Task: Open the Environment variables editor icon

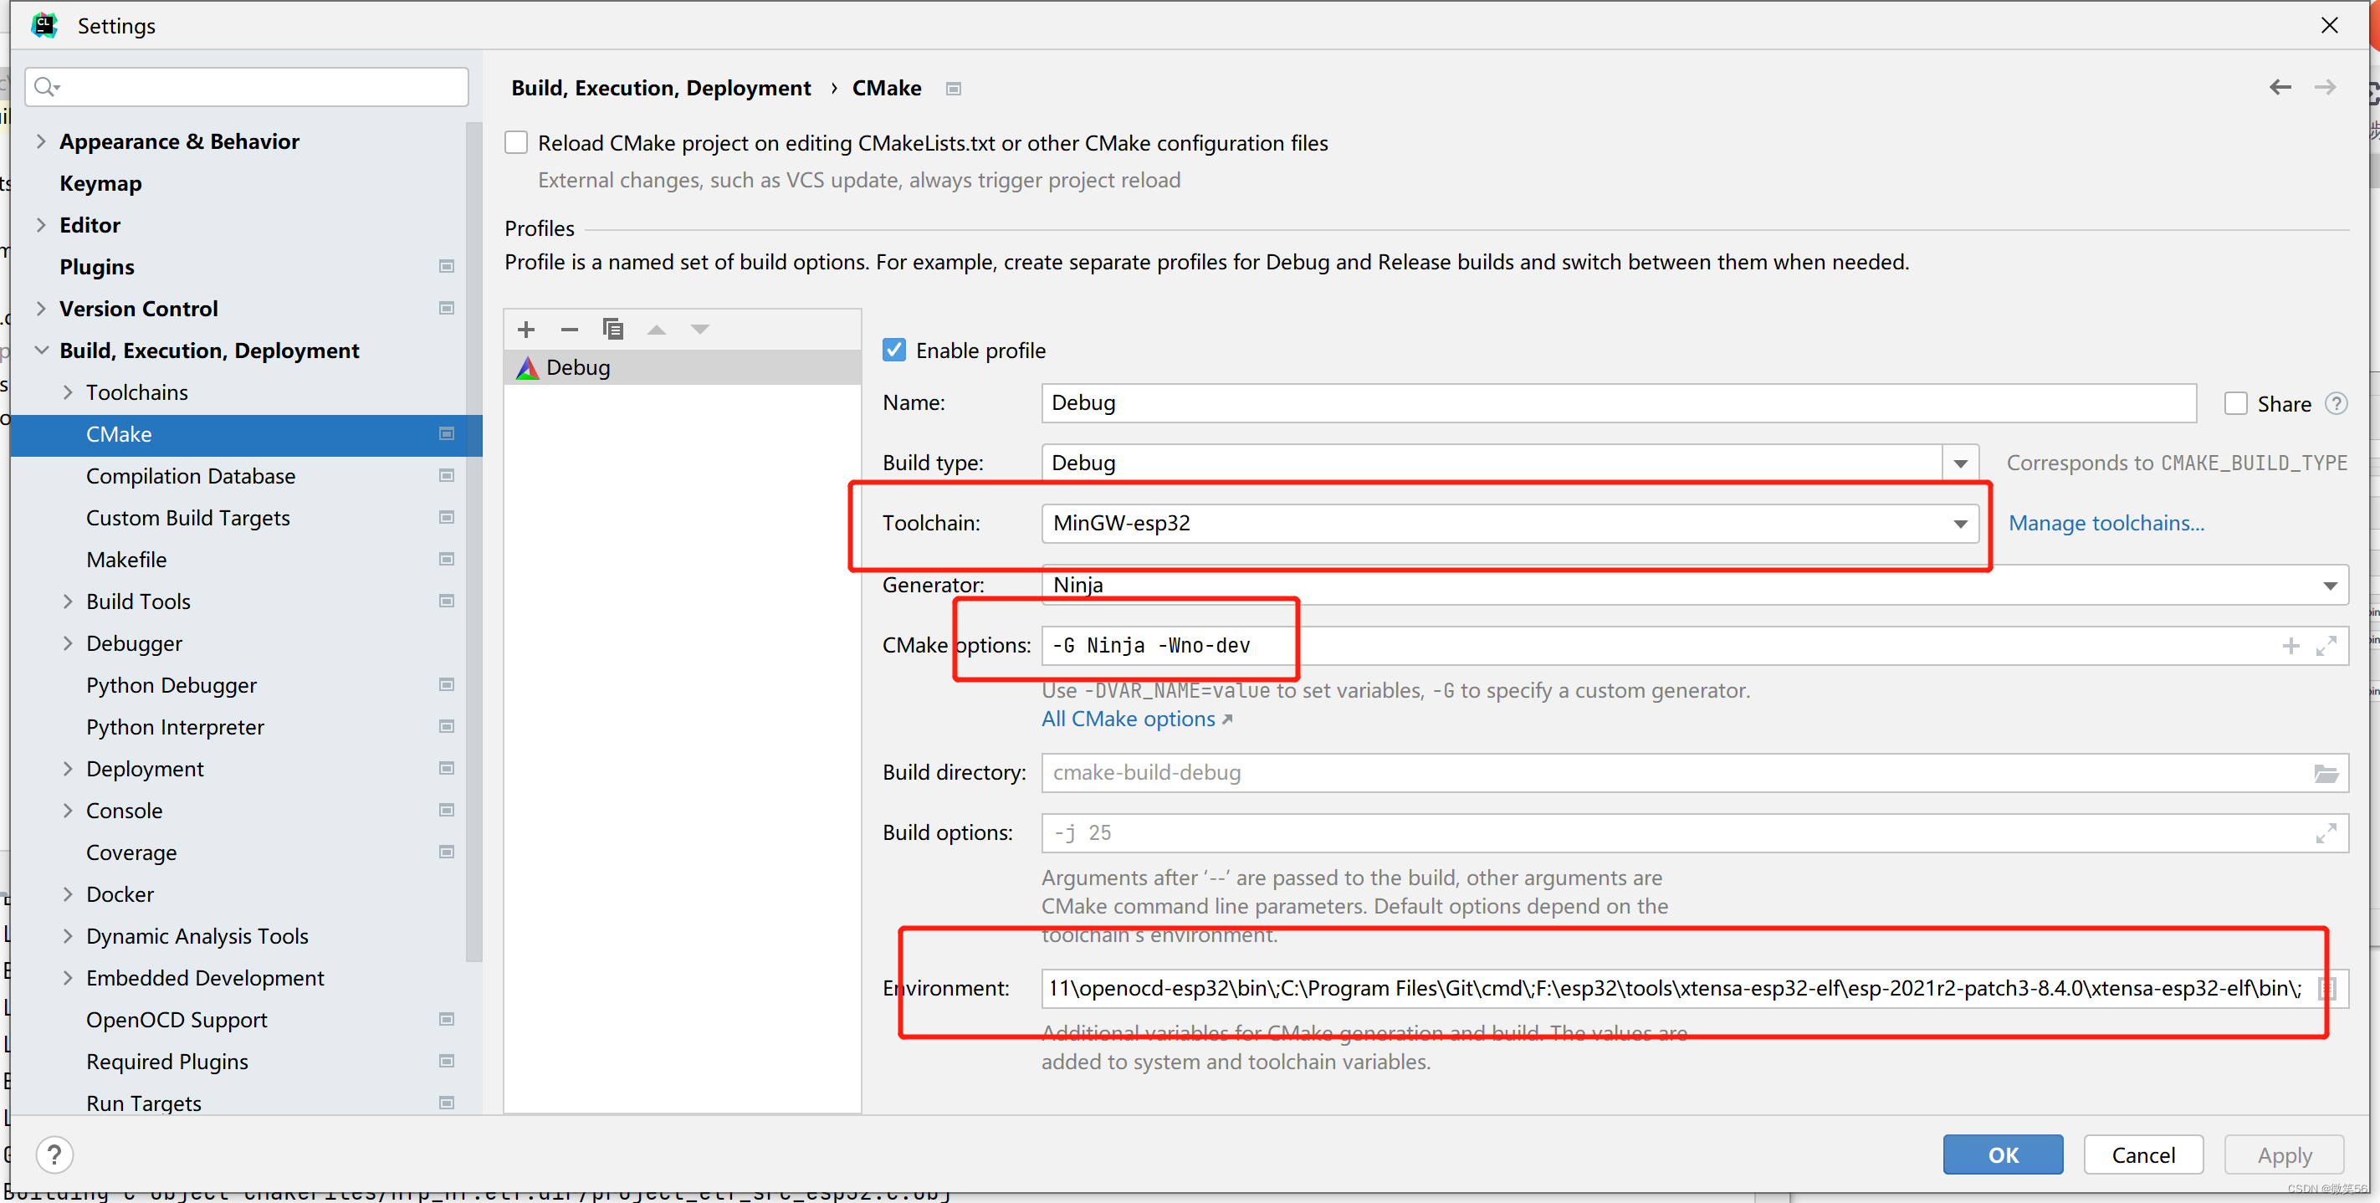Action: coord(2327,989)
